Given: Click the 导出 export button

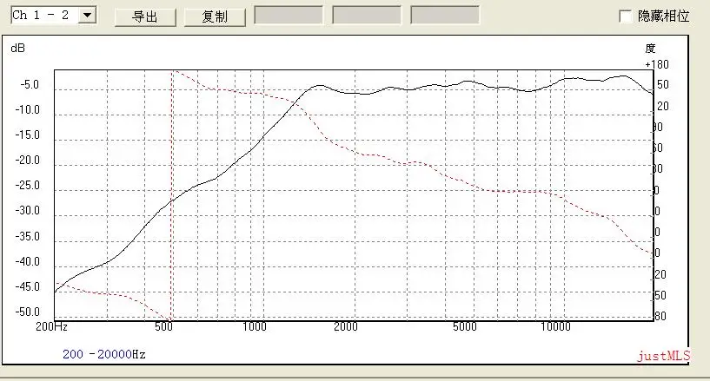Looking at the screenshot, I should click(145, 16).
